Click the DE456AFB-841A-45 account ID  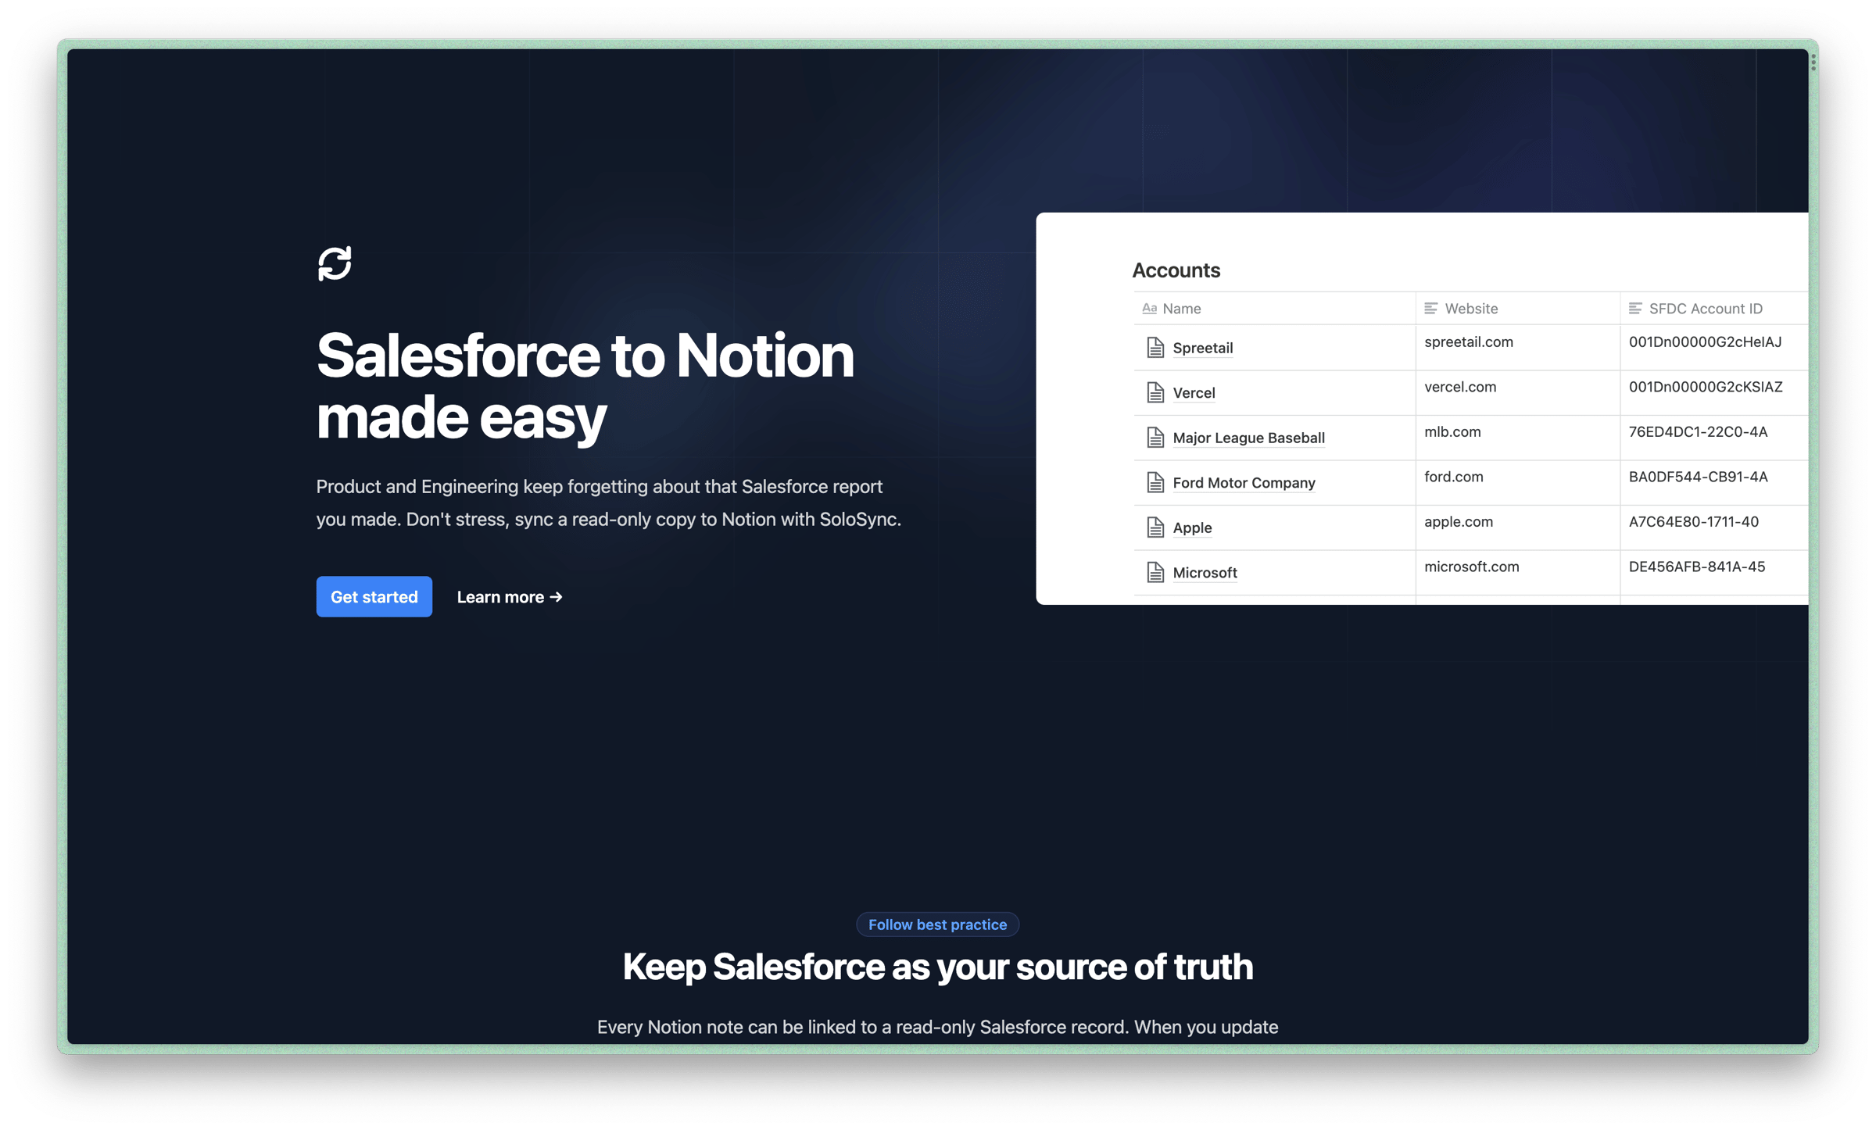pyautogui.click(x=1696, y=567)
